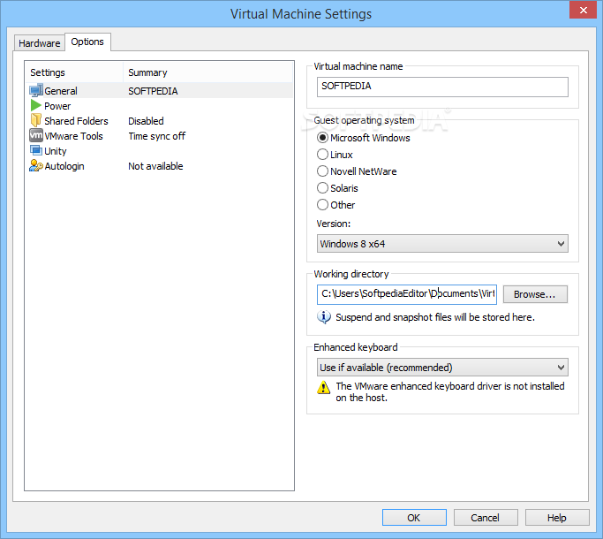Select the Microsoft Windows radio button
603x539 pixels.
[322, 138]
